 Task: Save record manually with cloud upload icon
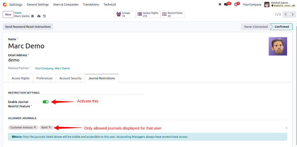(x=39, y=16)
